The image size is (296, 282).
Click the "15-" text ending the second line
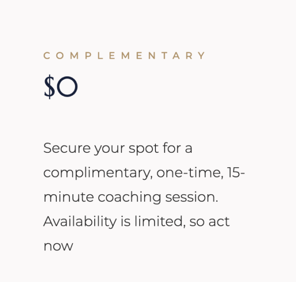(236, 173)
